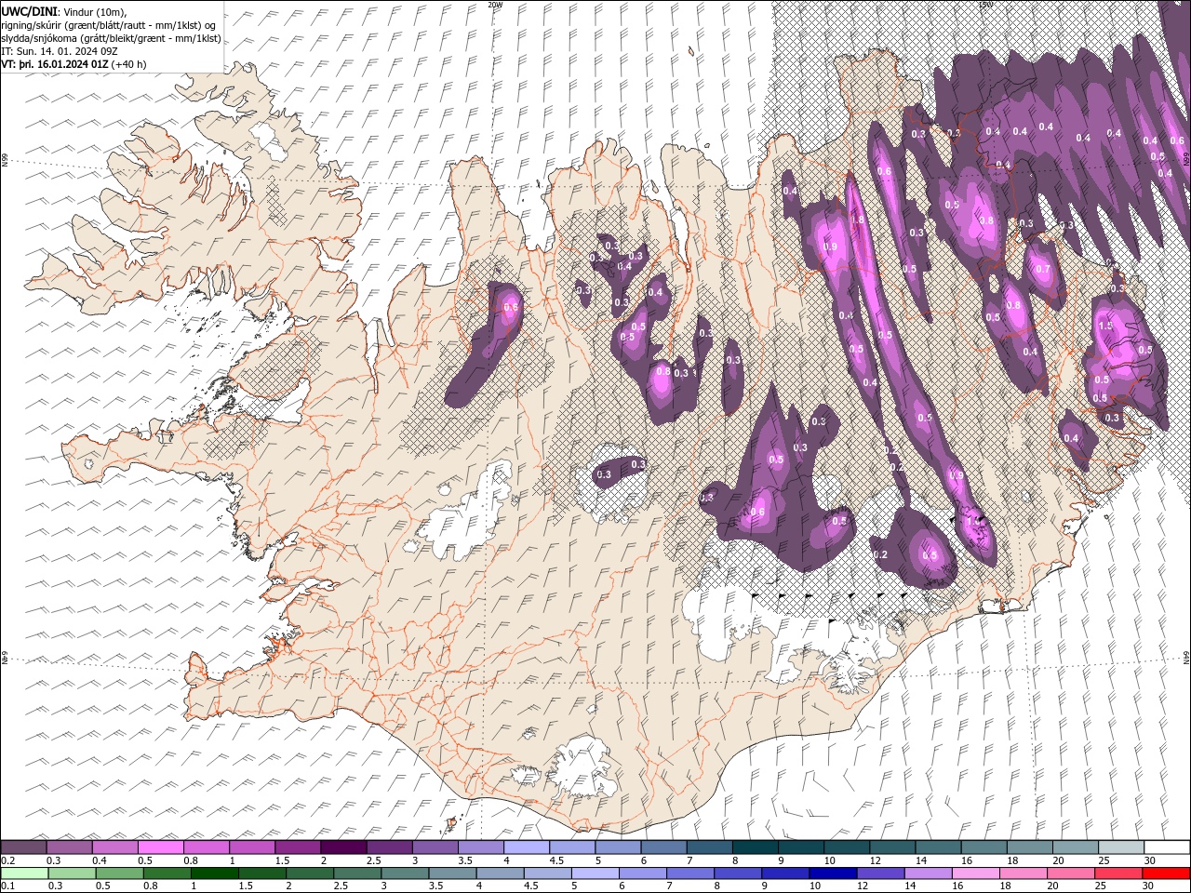Click the 0.3 swatch in the green legend row
Image resolution: width=1191 pixels, height=893 pixels.
[72, 873]
